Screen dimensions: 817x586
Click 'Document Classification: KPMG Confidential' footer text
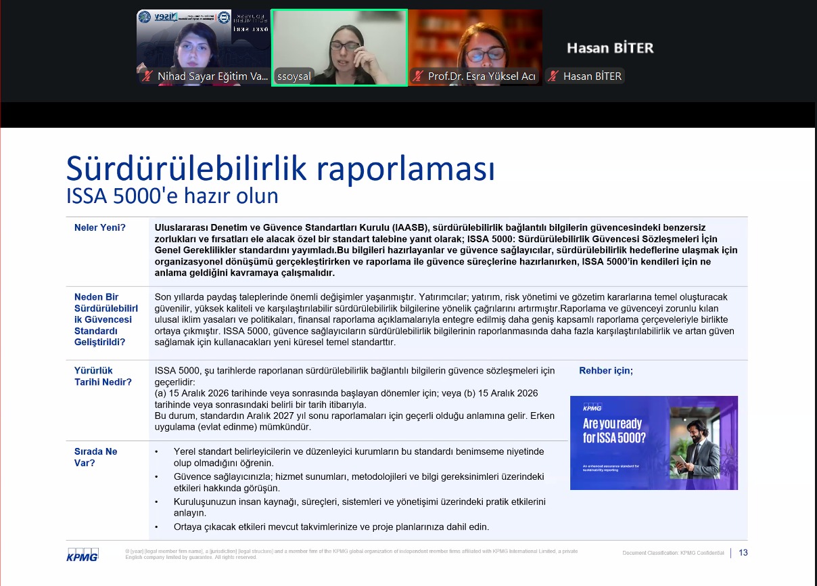click(673, 553)
